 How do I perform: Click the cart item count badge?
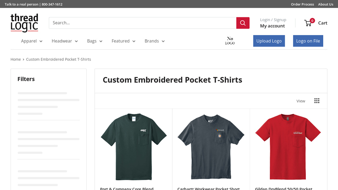pyautogui.click(x=312, y=21)
